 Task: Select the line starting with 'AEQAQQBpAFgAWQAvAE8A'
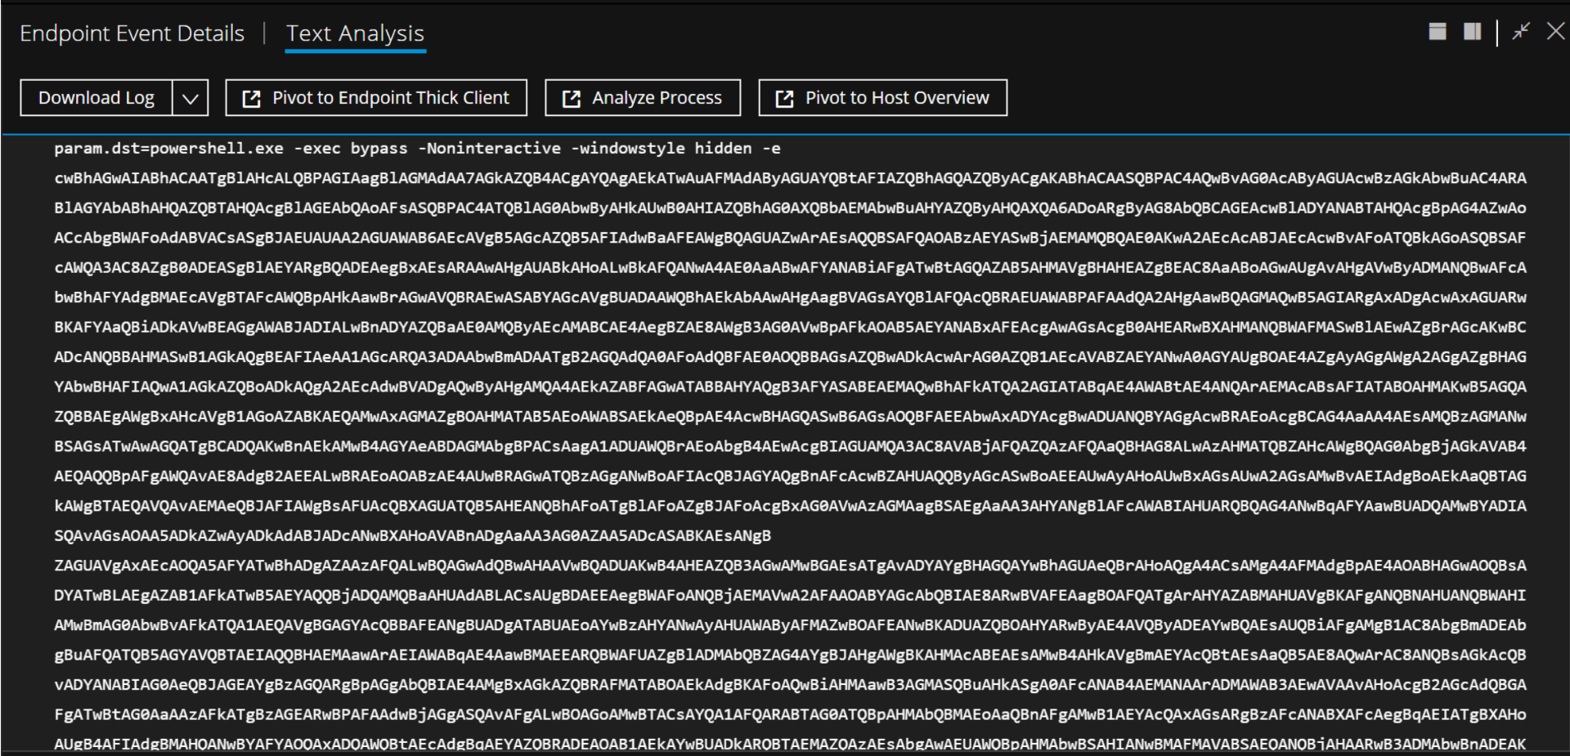[790, 476]
